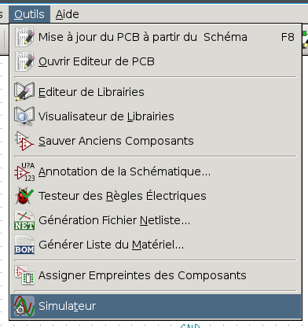Viewport: 308px width, 328px height.
Task: Run Testeur des Règles Électriques
Action: click(x=156, y=196)
